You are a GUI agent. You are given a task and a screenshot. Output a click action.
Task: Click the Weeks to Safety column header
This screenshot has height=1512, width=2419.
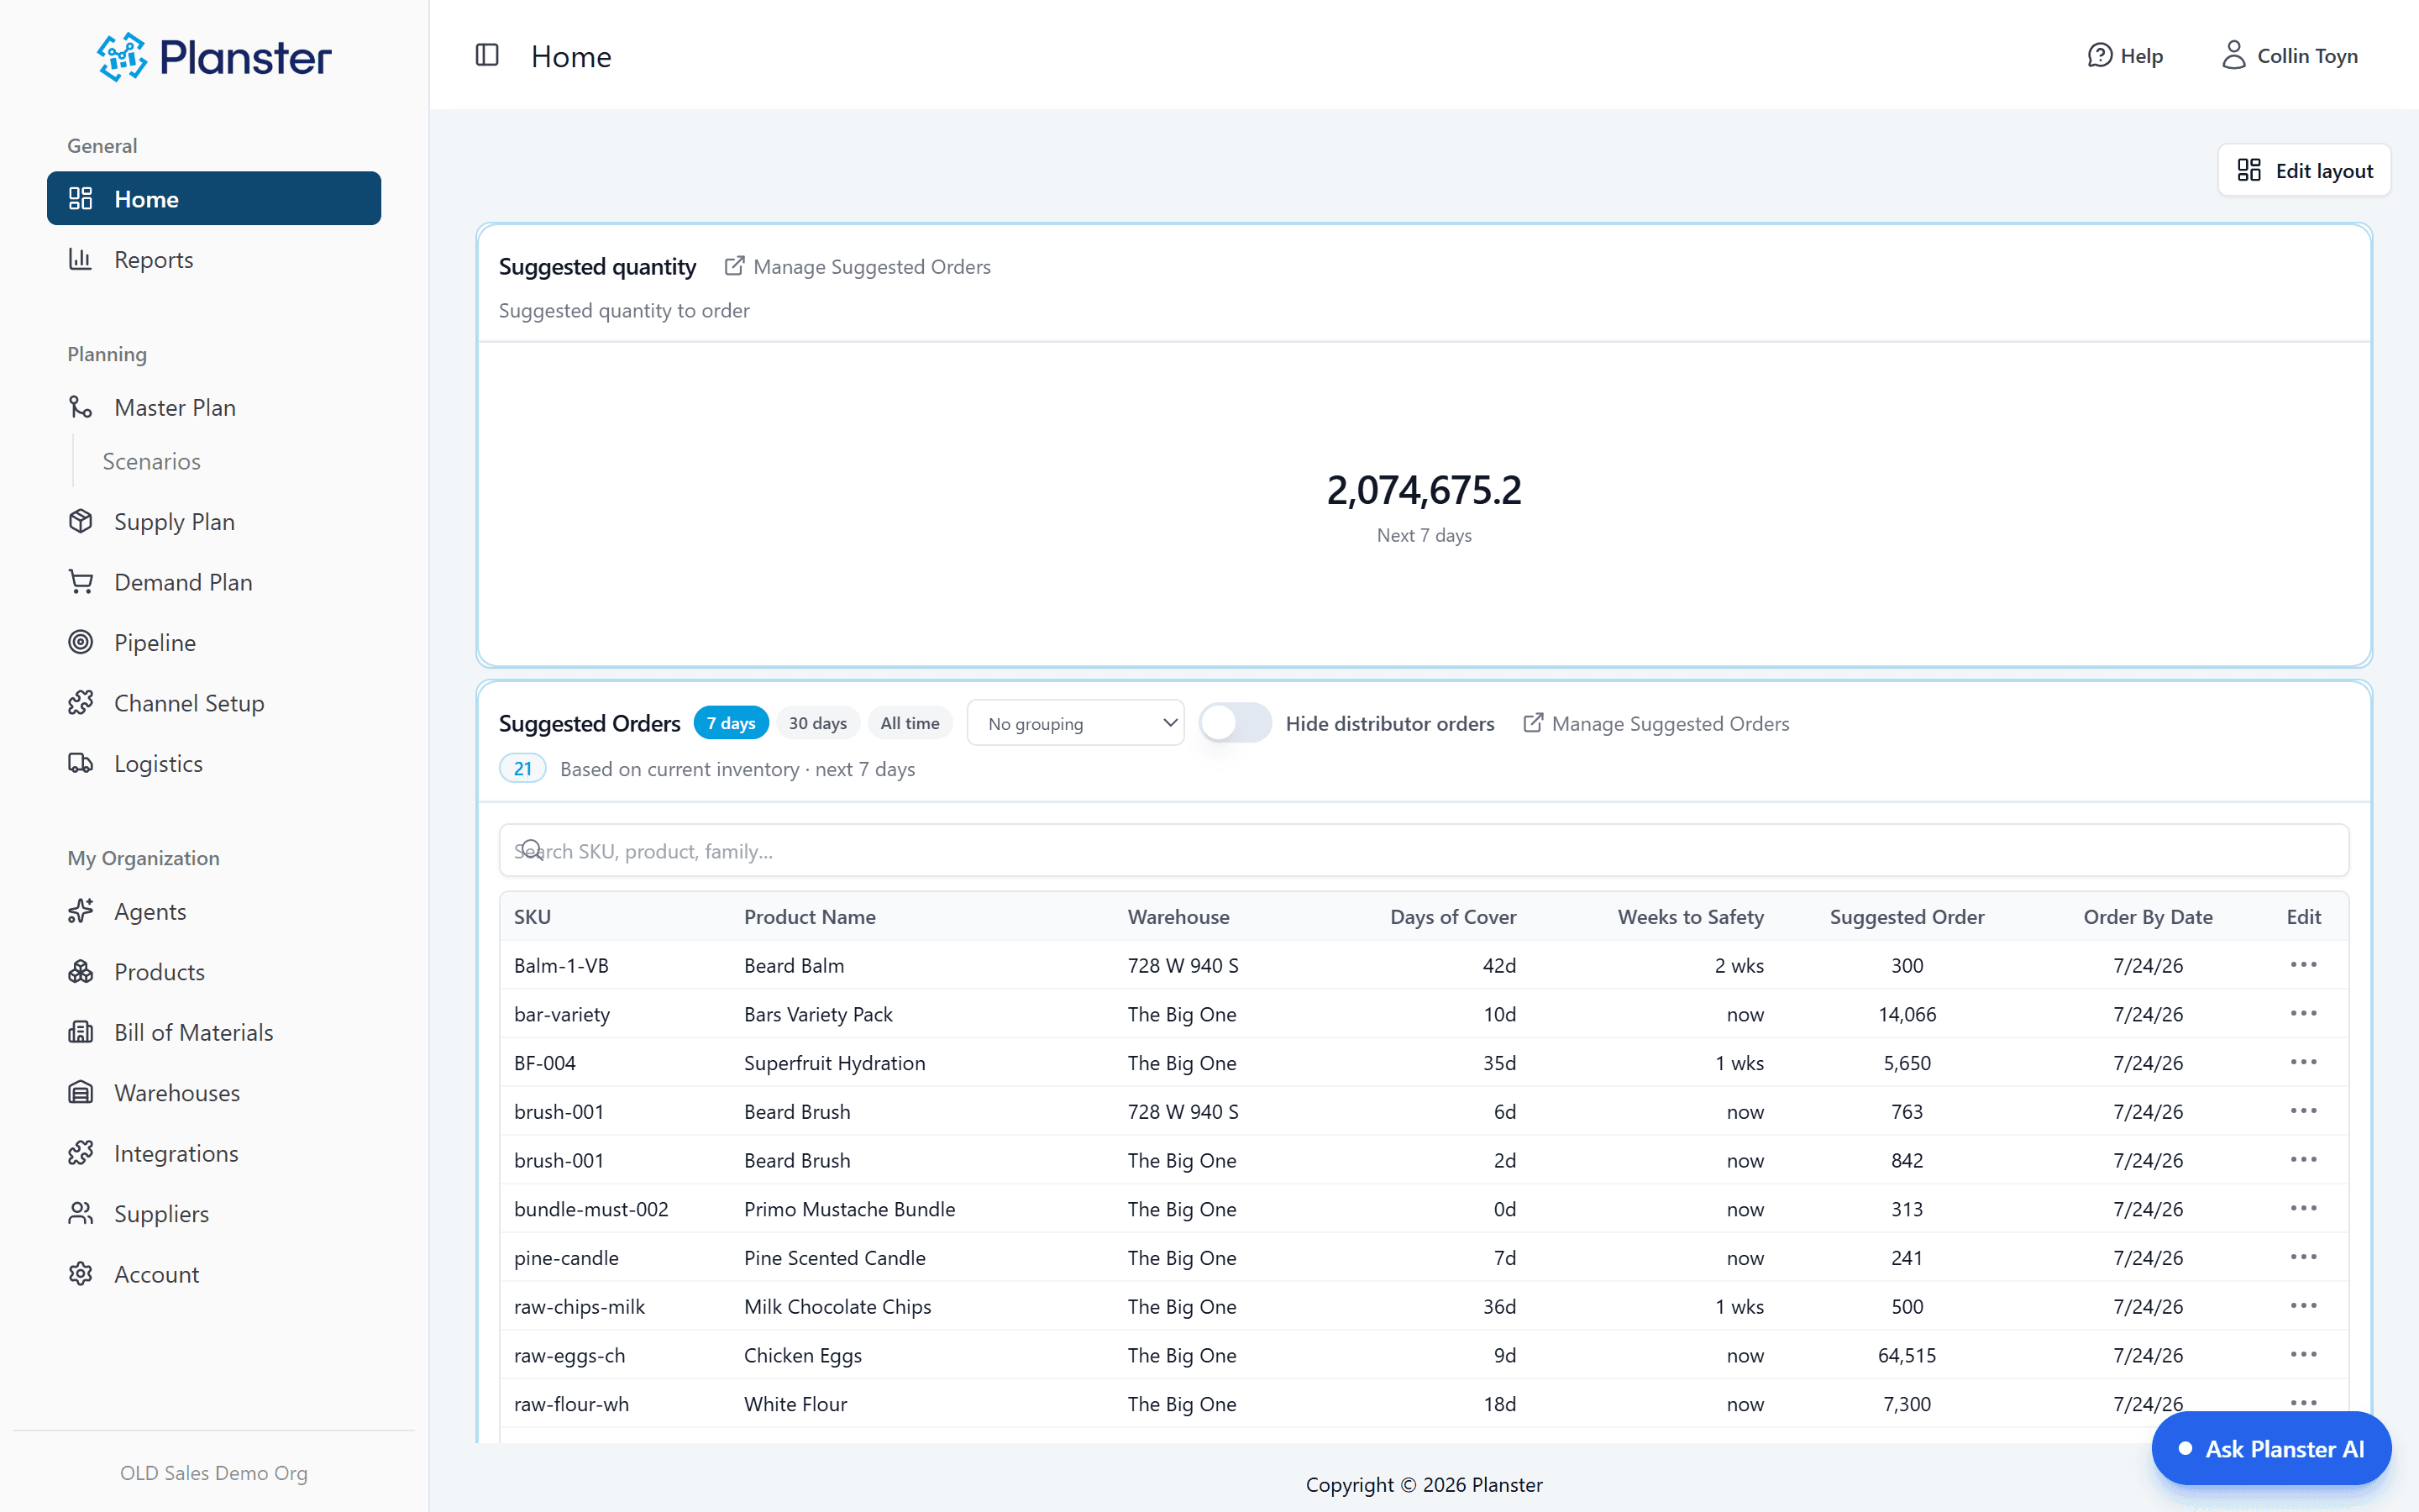click(1690, 916)
